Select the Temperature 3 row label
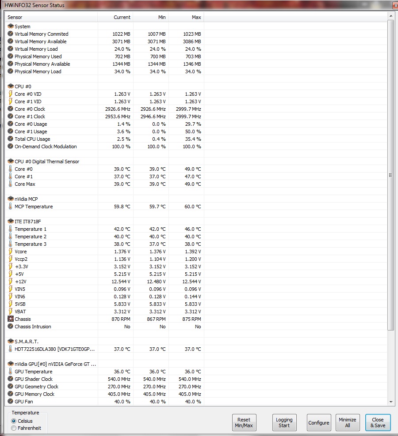 pos(31,244)
